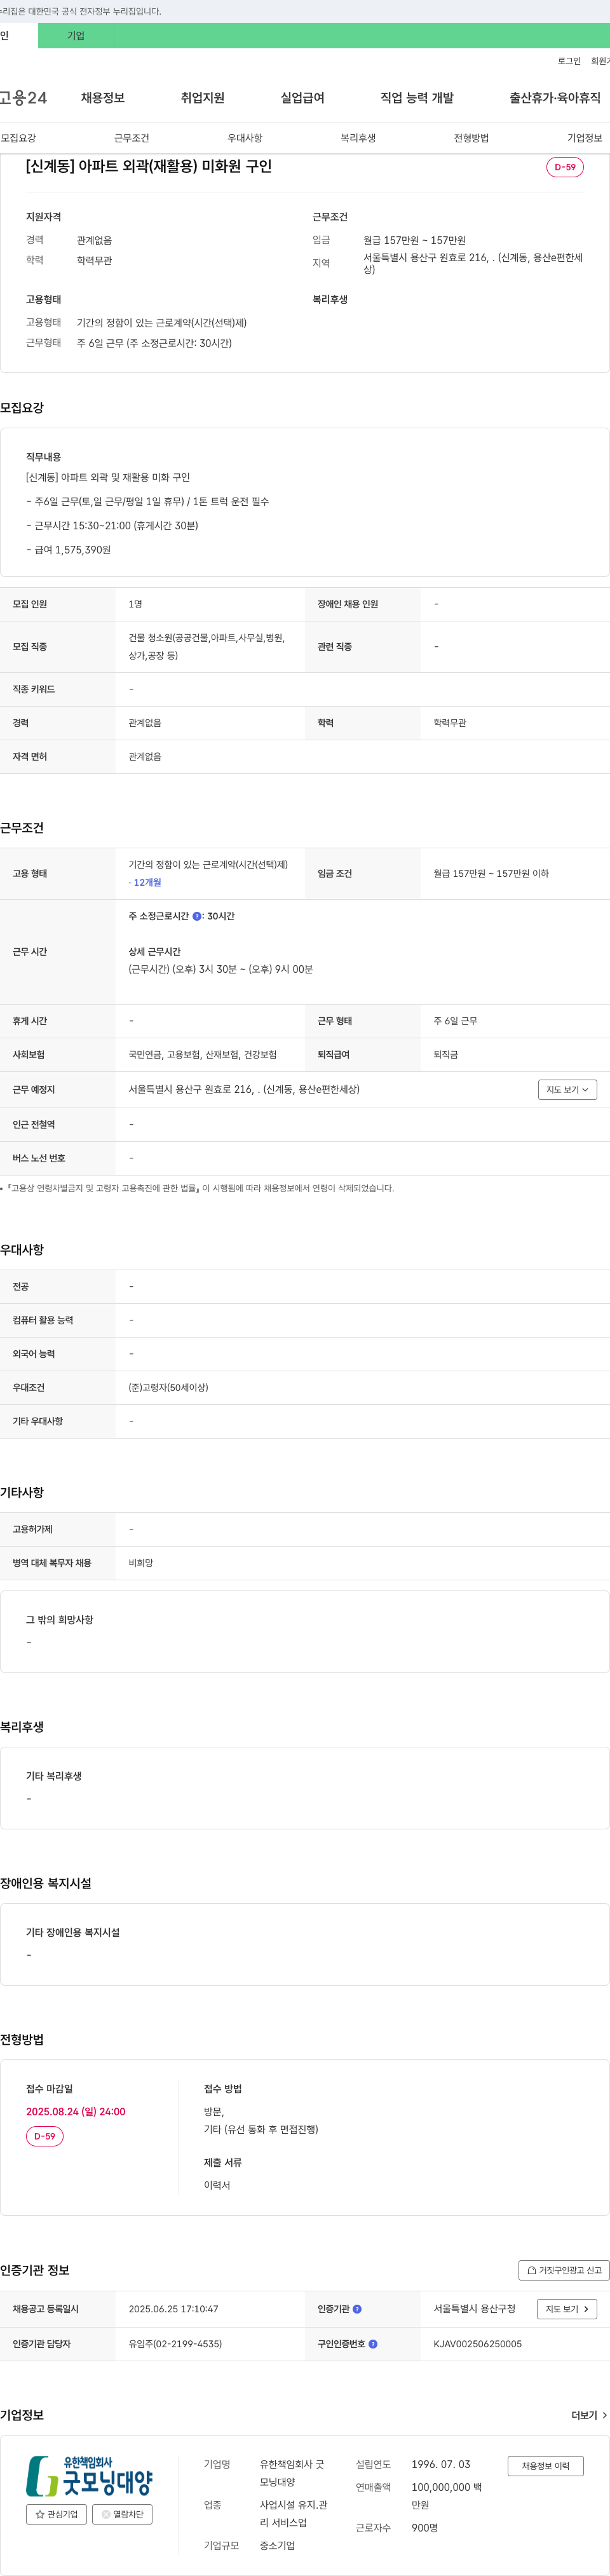610x2576 pixels.
Task: Open the info icon beside 주 소정근로시간
Action: (x=197, y=916)
